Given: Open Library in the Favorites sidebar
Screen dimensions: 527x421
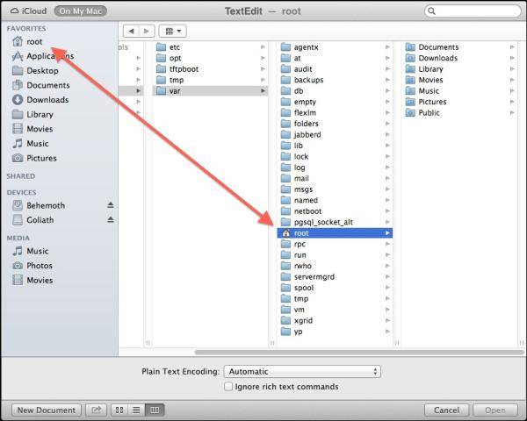Looking at the screenshot, I should tap(32, 115).
